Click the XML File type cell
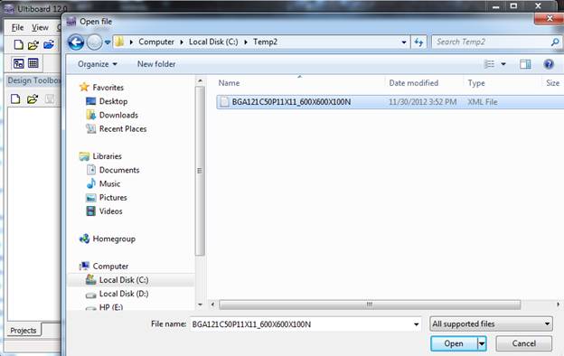Image resolution: width=564 pixels, height=356 pixels. pyautogui.click(x=483, y=102)
